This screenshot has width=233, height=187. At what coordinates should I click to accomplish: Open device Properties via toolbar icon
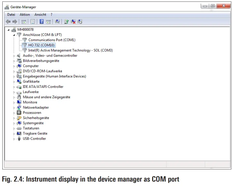tap(32, 21)
